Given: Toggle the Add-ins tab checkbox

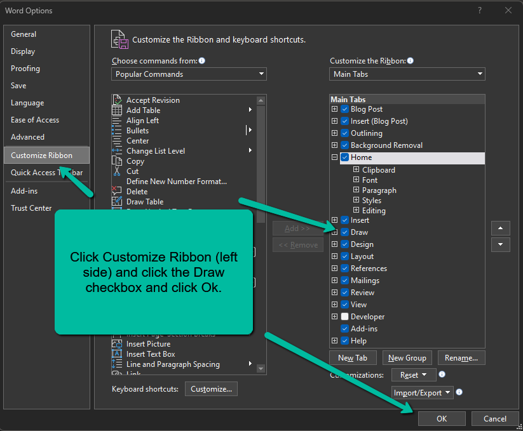Looking at the screenshot, I should (x=345, y=328).
